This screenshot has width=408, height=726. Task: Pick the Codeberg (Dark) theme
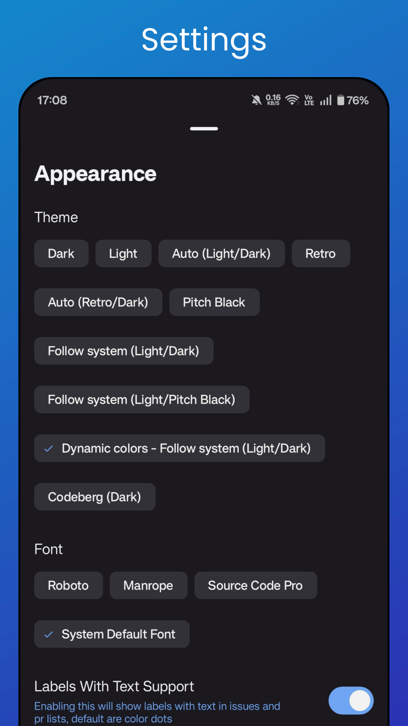coord(95,497)
